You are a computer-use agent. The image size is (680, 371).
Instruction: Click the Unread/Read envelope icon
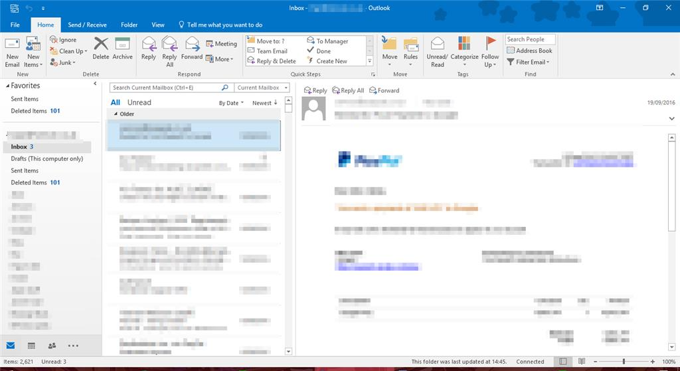click(x=437, y=45)
